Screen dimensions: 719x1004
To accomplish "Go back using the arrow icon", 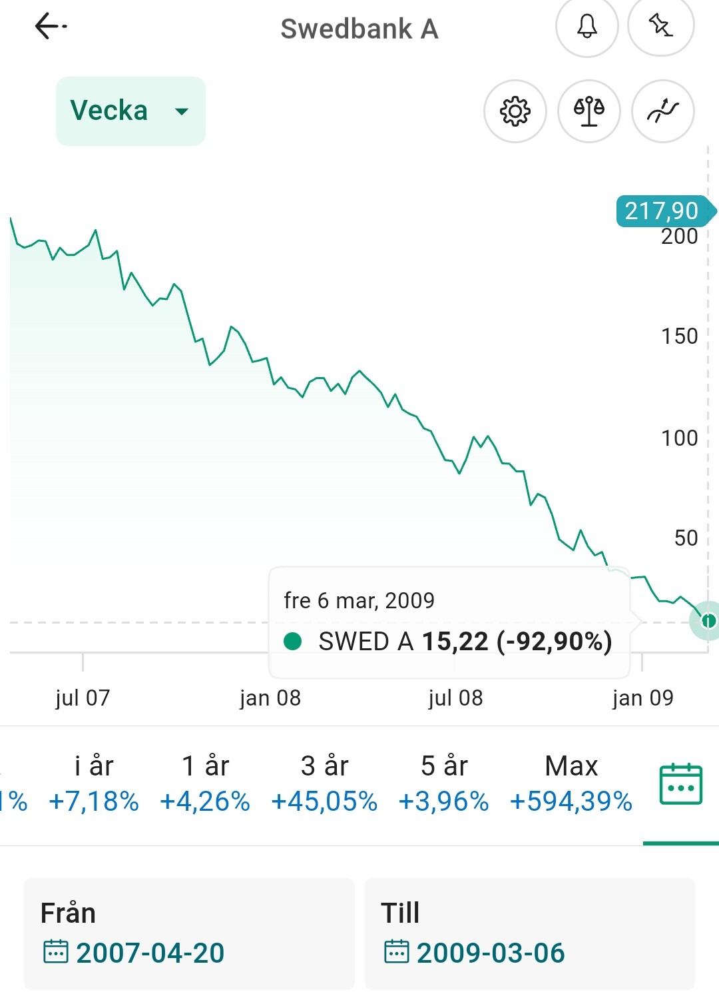I will tap(50, 27).
